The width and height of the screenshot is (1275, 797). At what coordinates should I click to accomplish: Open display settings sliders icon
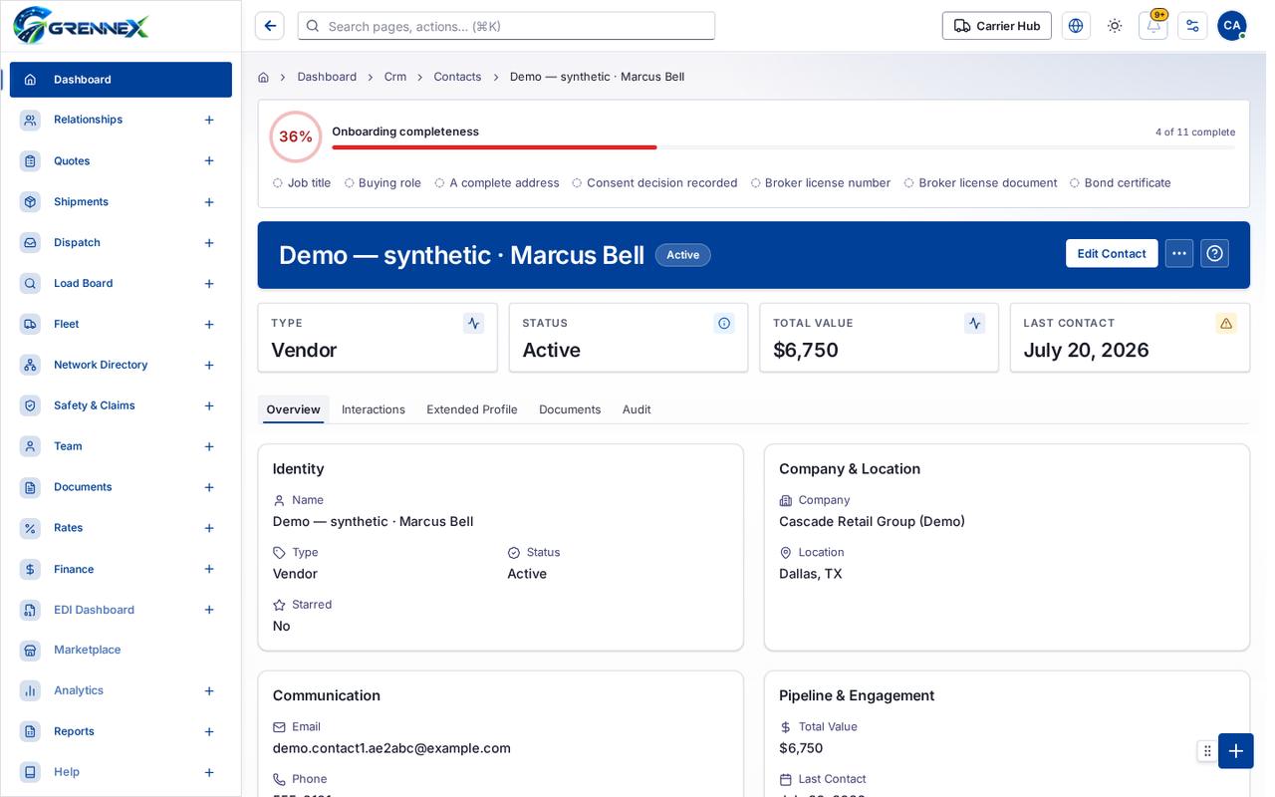(1192, 26)
